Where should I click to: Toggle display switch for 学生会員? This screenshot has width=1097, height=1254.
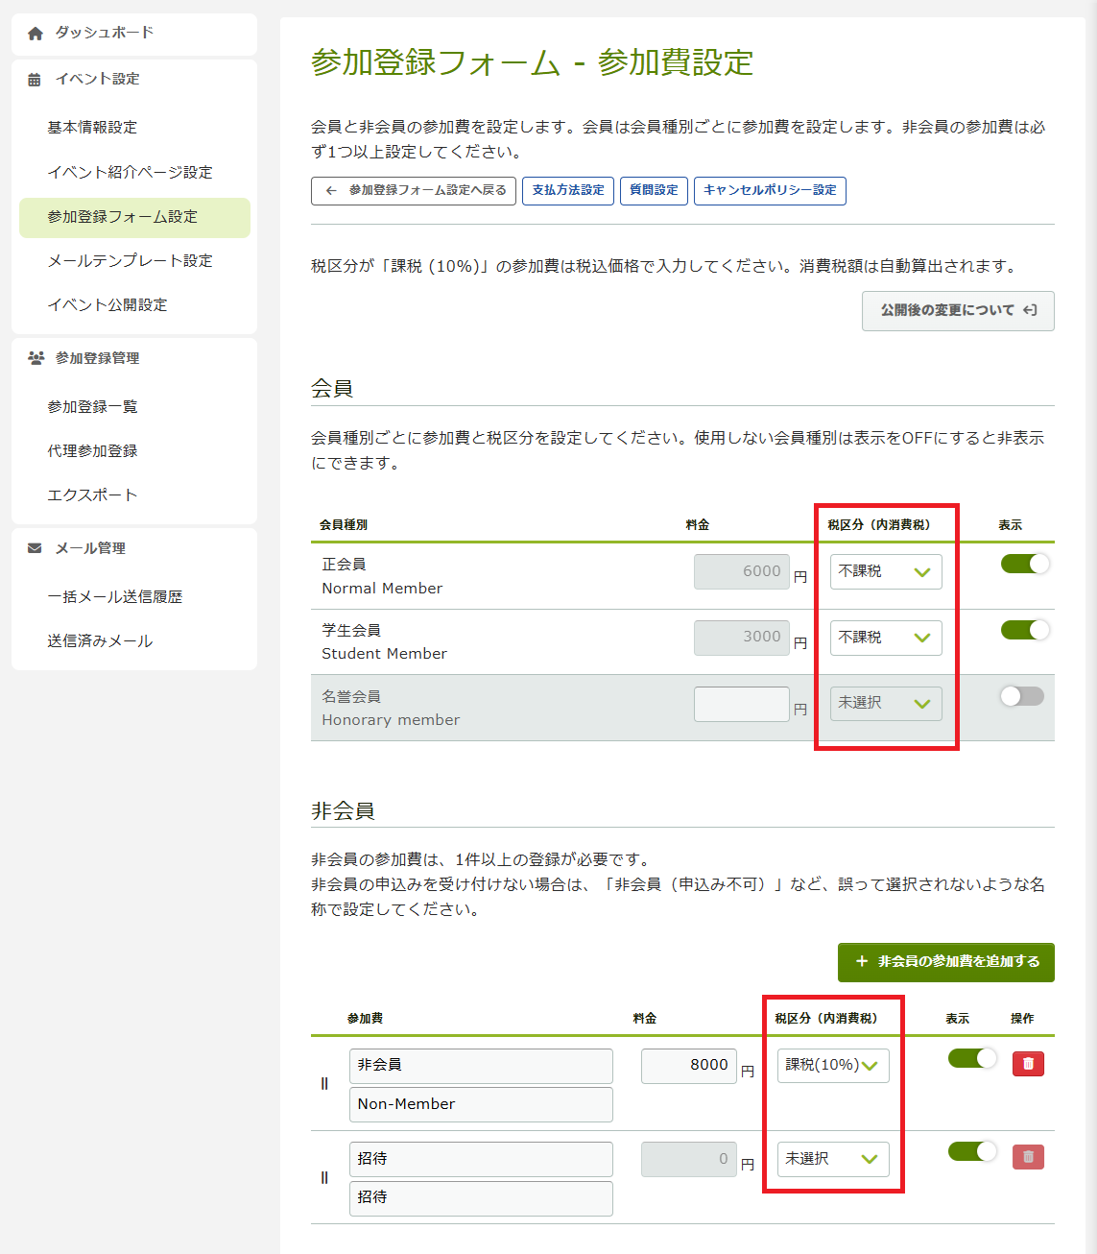(x=1024, y=630)
